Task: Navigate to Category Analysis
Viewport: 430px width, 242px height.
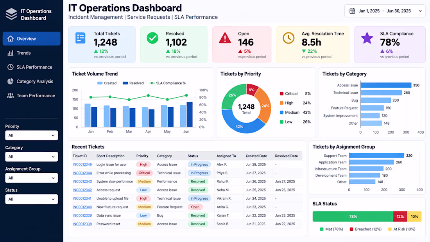Action: (32, 81)
